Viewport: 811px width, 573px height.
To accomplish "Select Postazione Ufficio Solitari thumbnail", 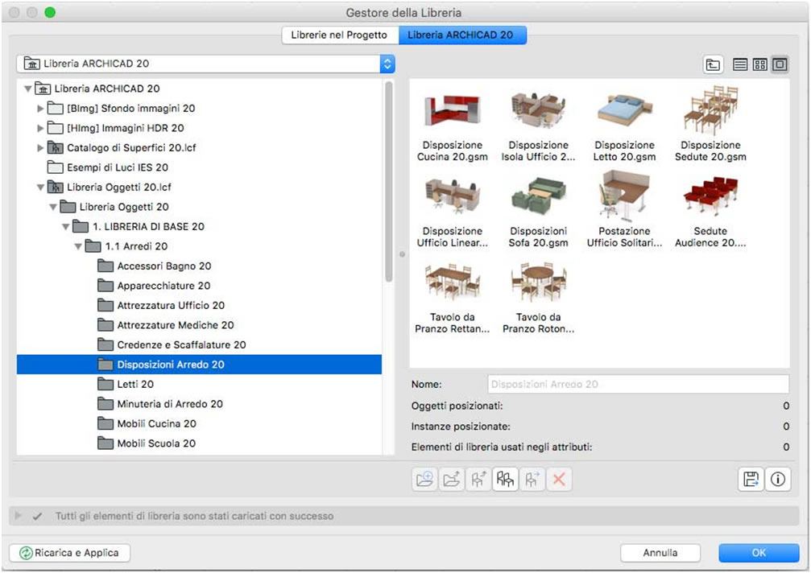I will pyautogui.click(x=624, y=210).
